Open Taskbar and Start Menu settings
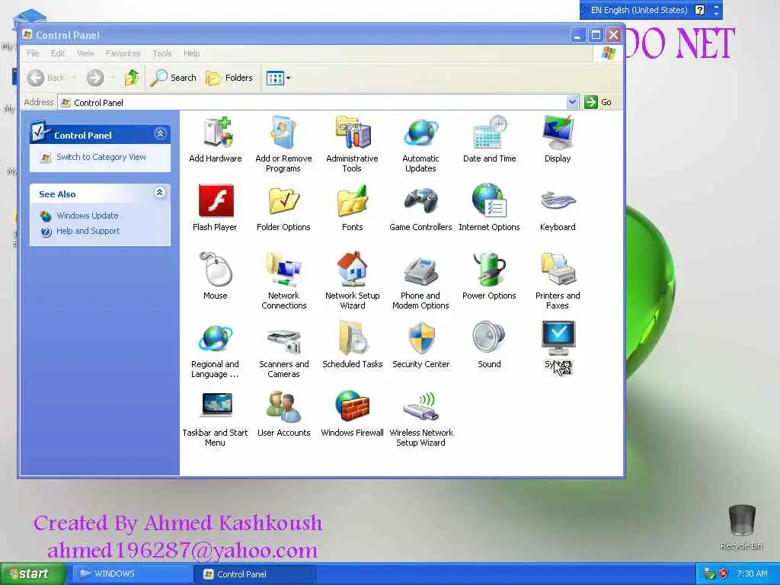This screenshot has height=585, width=780. click(x=215, y=418)
